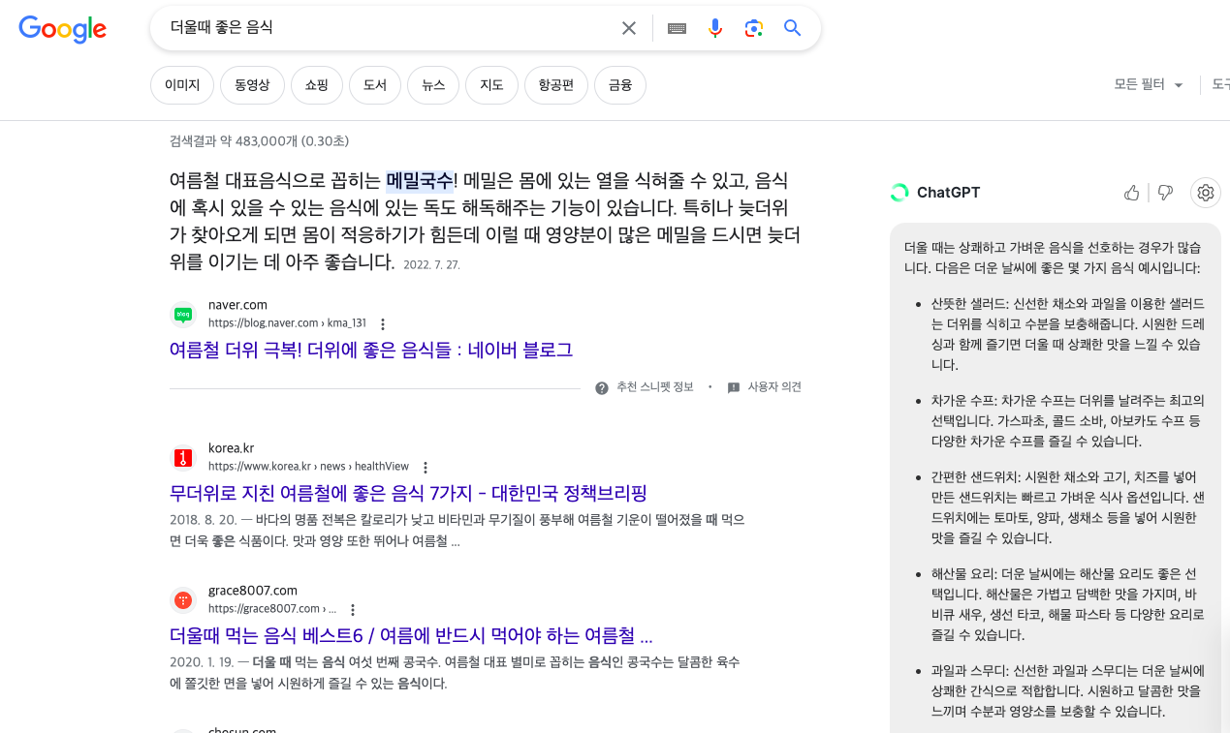Select the 항공편 filter tab

[556, 85]
